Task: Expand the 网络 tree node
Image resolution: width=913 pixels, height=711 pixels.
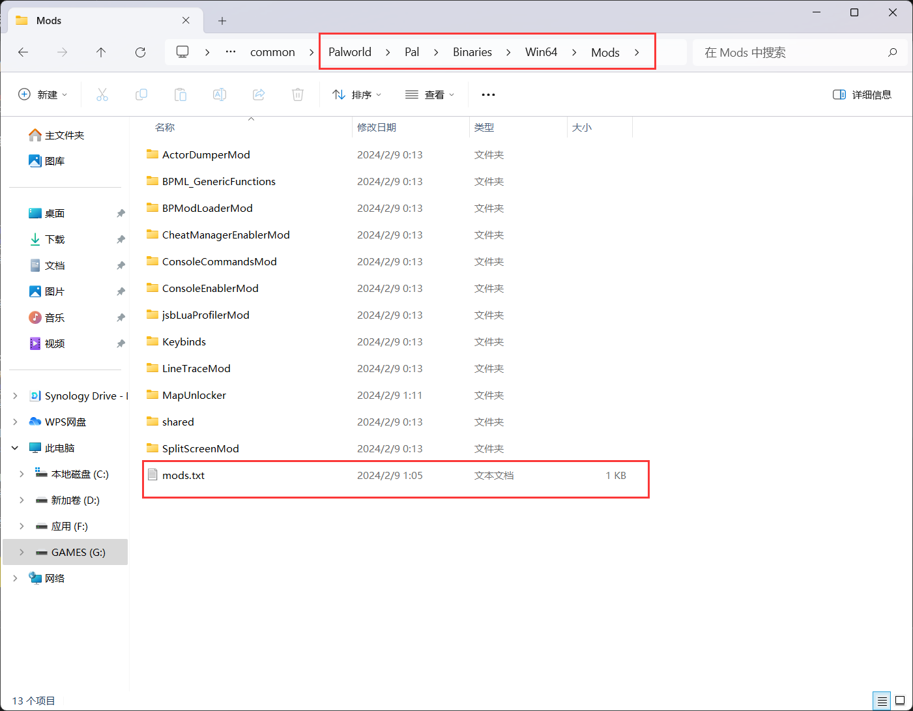Action: [15, 578]
